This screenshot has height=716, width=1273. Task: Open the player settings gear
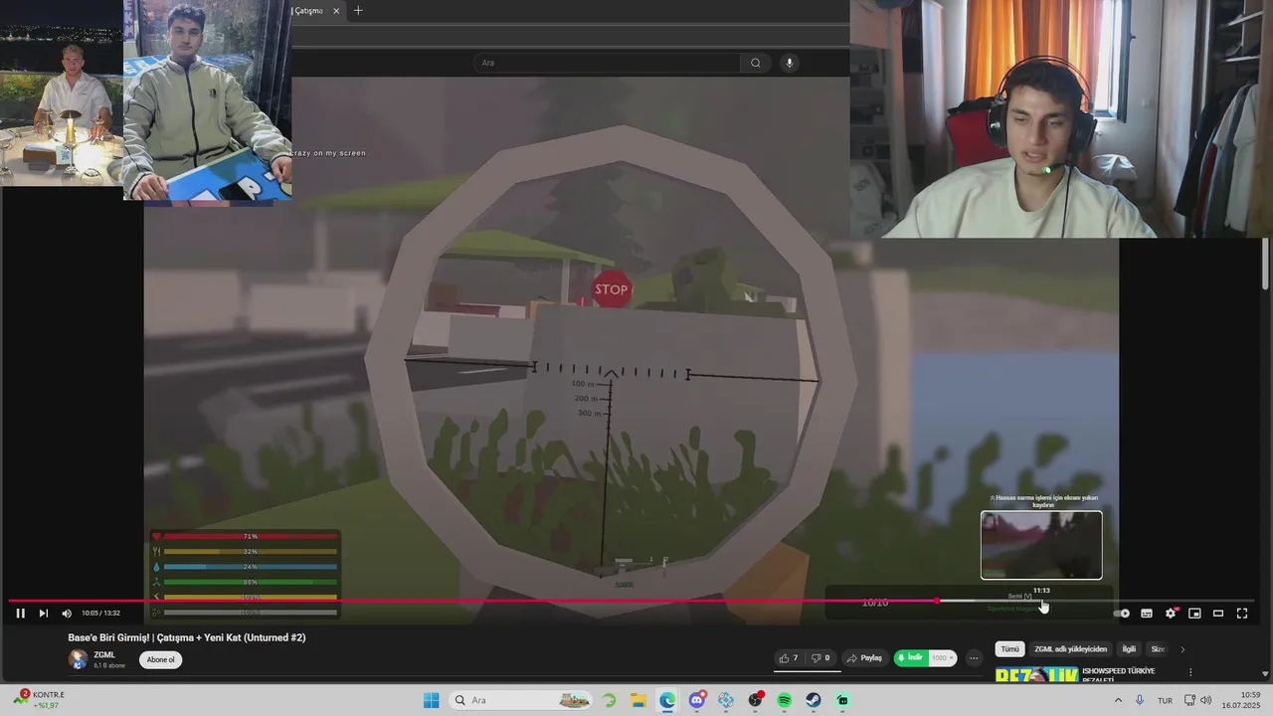tap(1171, 614)
